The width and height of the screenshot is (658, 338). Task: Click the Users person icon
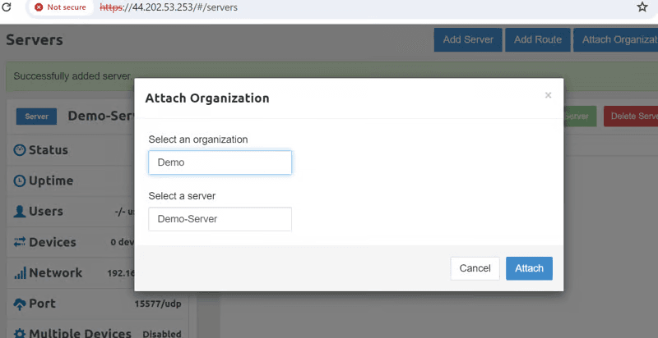click(20, 212)
